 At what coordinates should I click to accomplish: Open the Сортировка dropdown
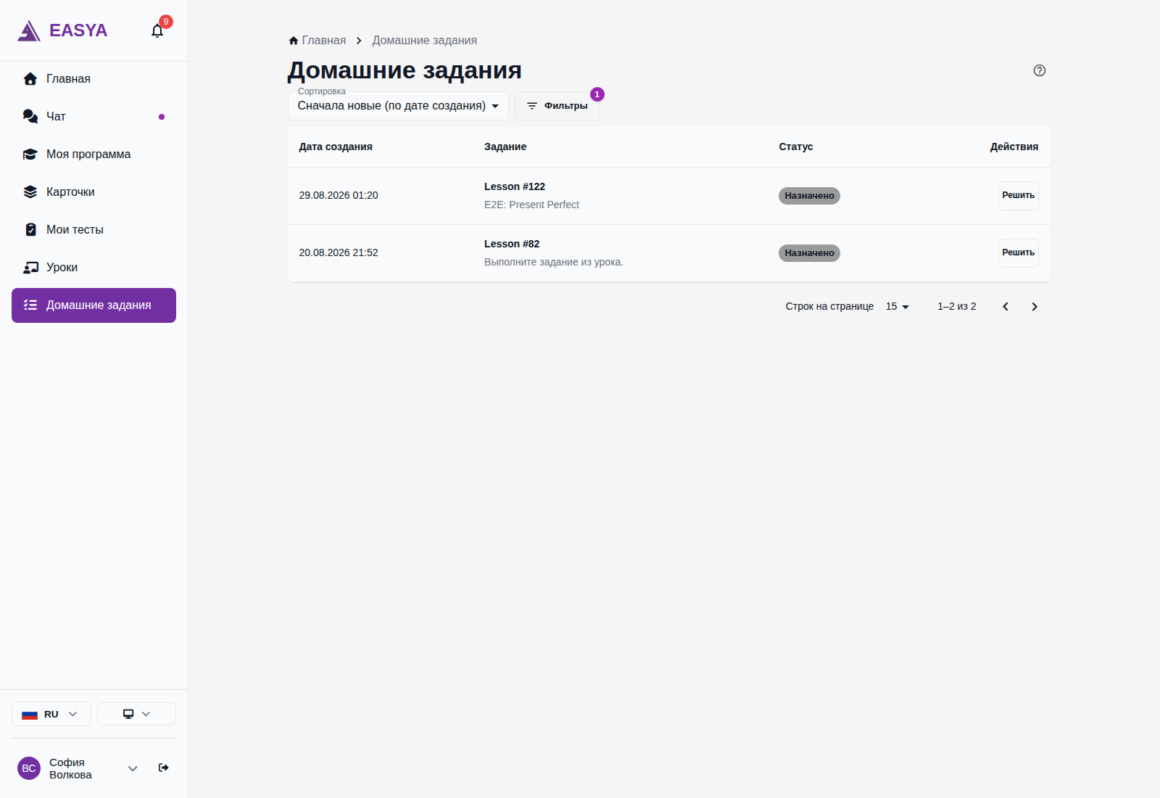398,106
